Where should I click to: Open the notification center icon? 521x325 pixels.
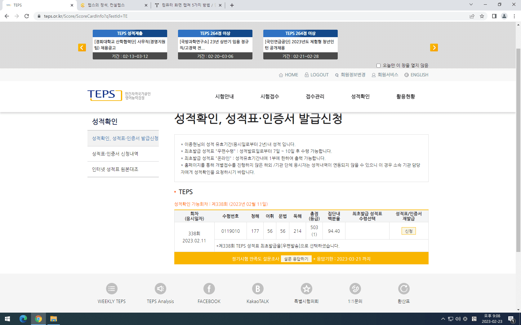coord(511,319)
